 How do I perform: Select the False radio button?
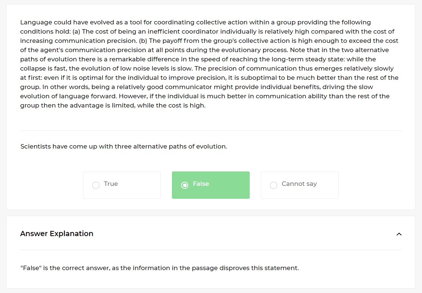click(185, 185)
